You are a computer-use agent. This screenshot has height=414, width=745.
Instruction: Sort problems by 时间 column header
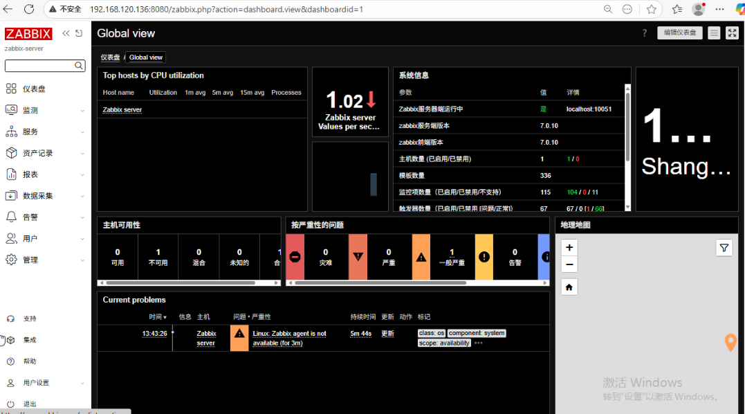click(158, 317)
